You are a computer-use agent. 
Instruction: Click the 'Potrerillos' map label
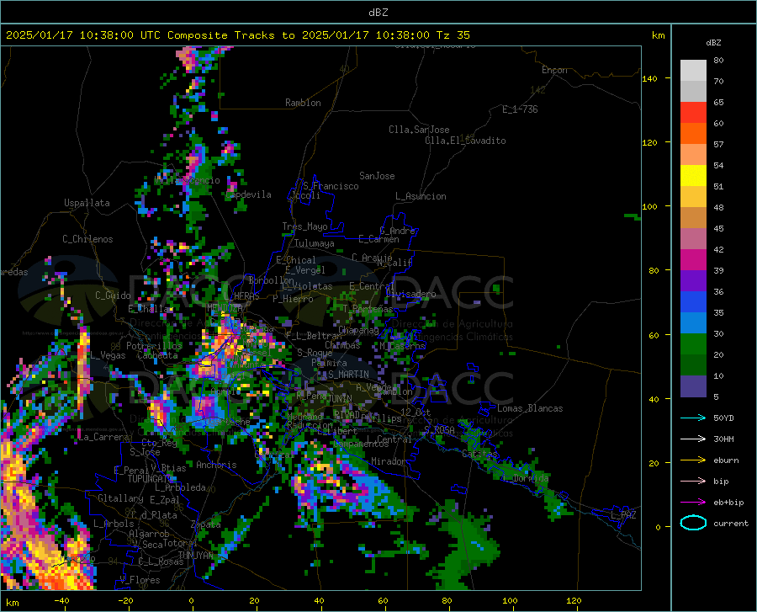(x=154, y=346)
